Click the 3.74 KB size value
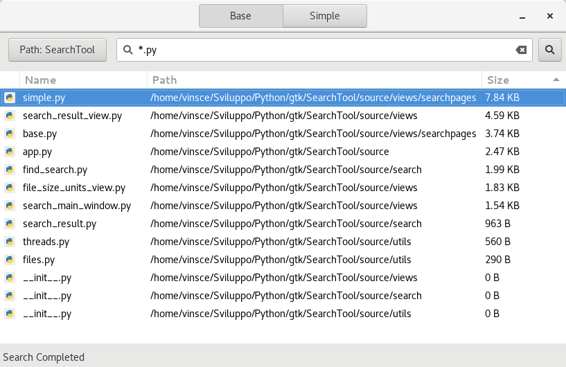This screenshot has width=566, height=367. pyautogui.click(x=502, y=134)
